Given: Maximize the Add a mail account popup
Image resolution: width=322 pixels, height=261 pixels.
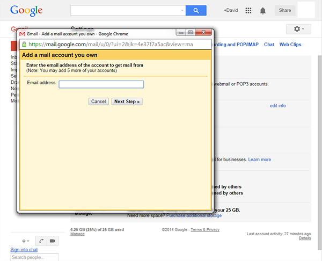Looking at the screenshot, I should [191, 32].
